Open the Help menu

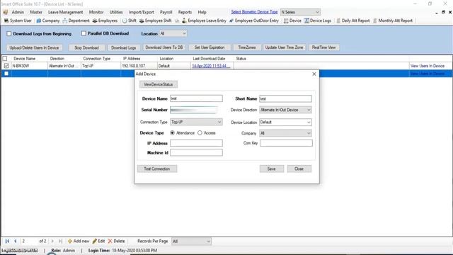pos(202,12)
